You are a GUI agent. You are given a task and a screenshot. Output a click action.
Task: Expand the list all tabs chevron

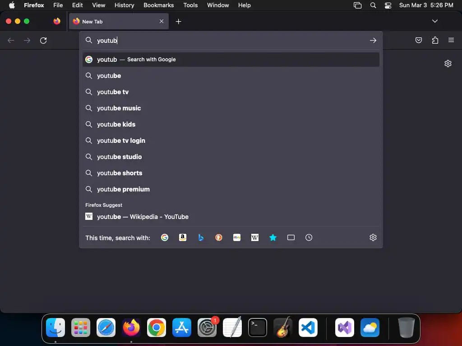coord(434,21)
